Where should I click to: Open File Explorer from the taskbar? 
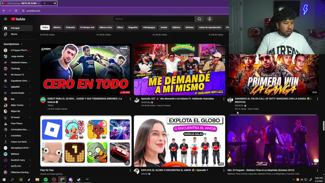[x=37, y=180]
